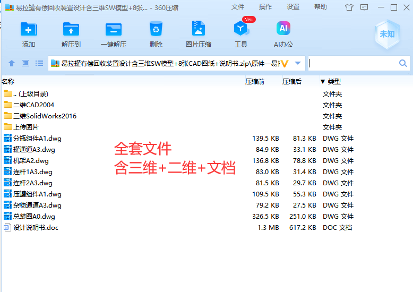The image size is (413, 292).
Task: Open the 帮助 menu
Action: click(x=321, y=7)
